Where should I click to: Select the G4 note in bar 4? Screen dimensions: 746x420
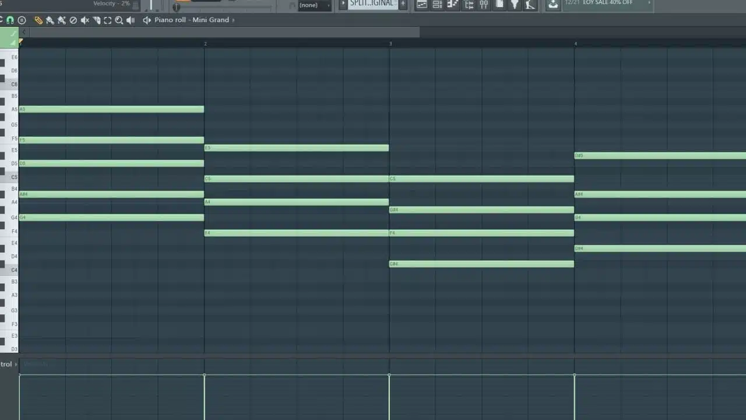pos(660,218)
